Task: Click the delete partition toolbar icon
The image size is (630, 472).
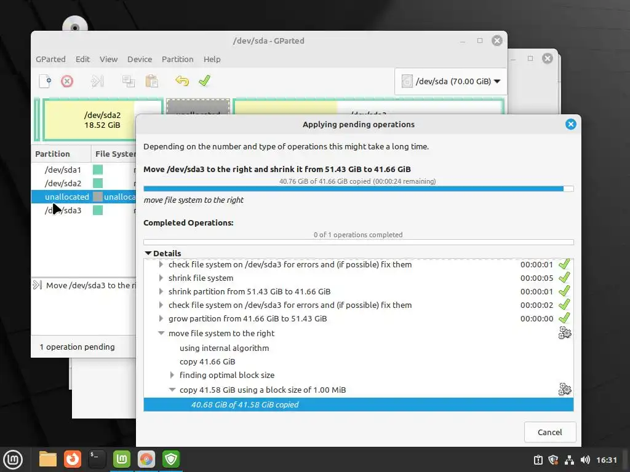Action: [x=67, y=82]
